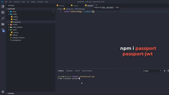Switch to the DEBUG CONSOLE panel tab

pos(87,71)
